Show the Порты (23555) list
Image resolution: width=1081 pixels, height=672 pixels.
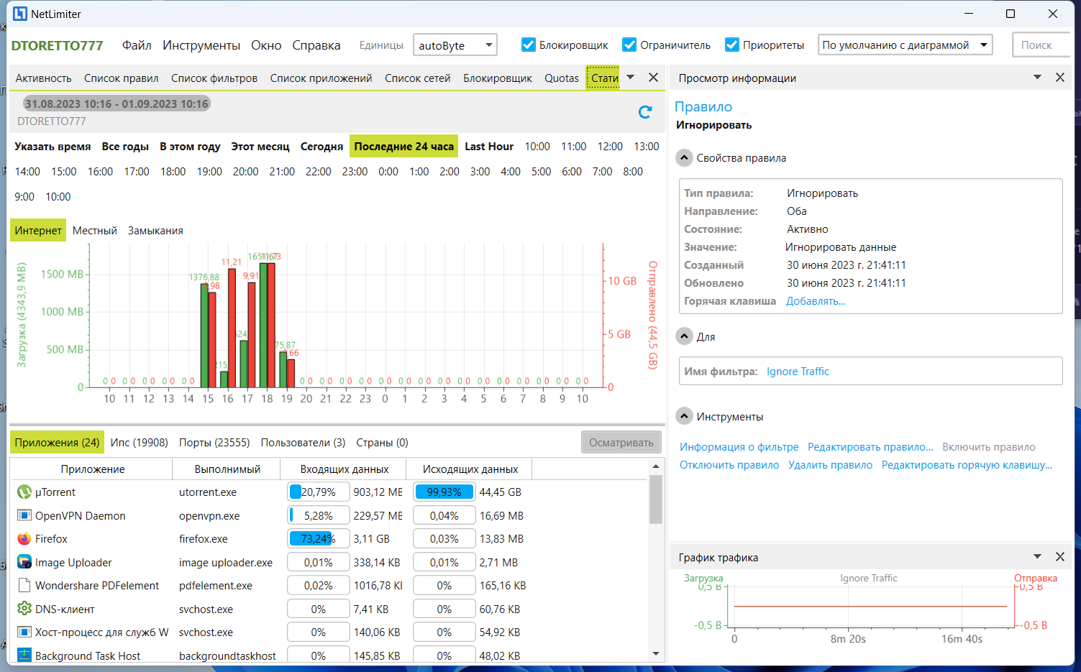(214, 442)
